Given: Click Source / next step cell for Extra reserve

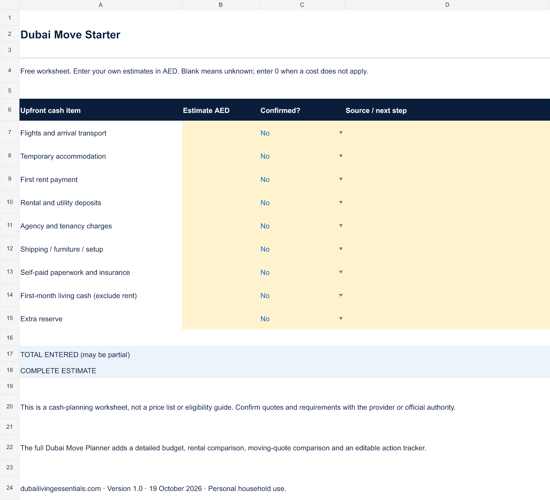Looking at the screenshot, I should point(447,318).
